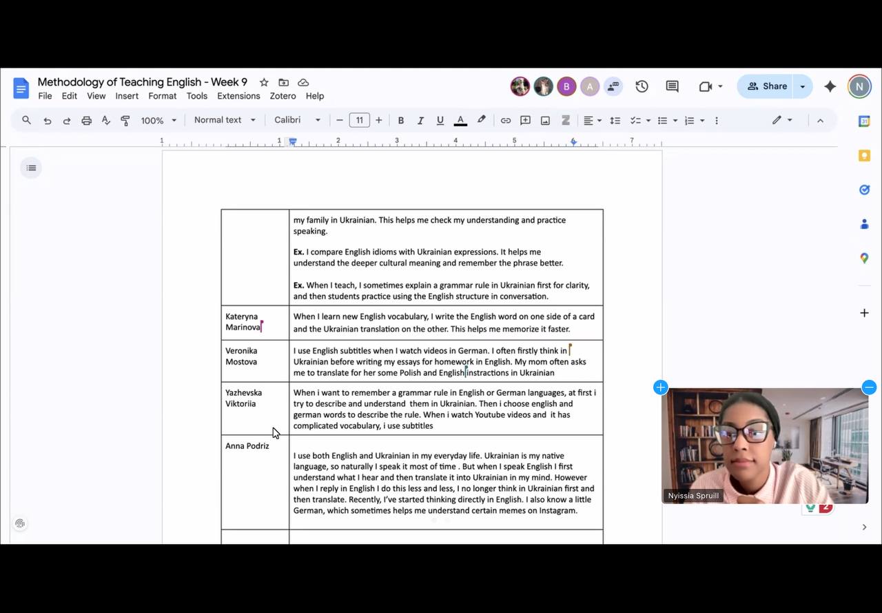The image size is (882, 613).
Task: Click the Insert link icon
Action: click(x=505, y=121)
